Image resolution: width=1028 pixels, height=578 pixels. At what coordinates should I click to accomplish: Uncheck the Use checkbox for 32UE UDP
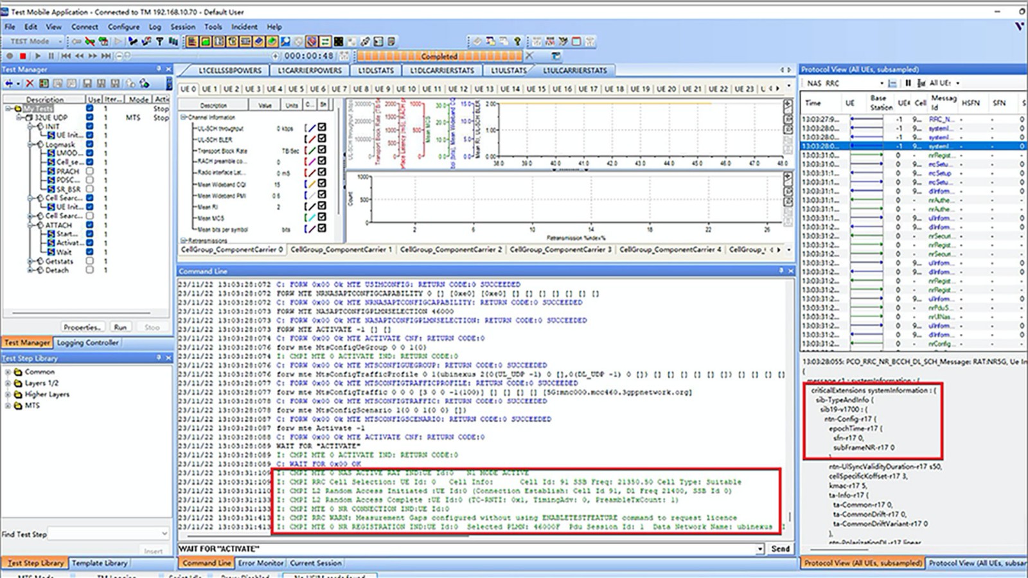(90, 117)
